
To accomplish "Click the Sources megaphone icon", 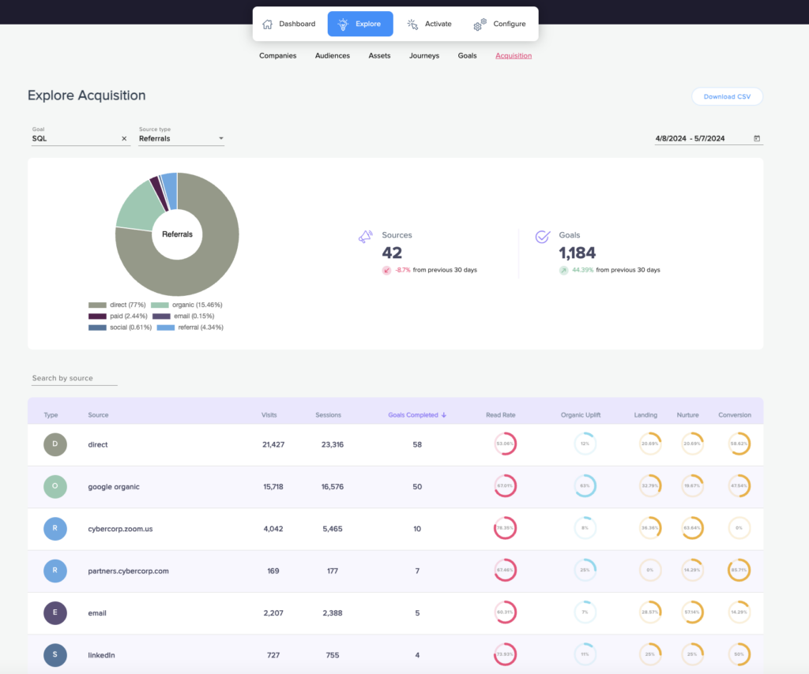I will tap(366, 237).
